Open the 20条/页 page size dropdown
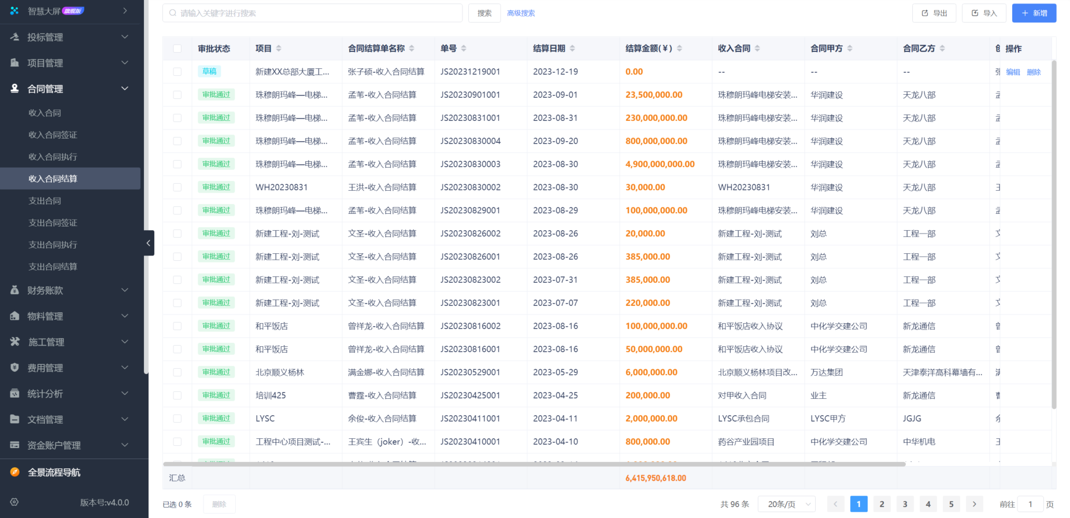 tap(787, 504)
